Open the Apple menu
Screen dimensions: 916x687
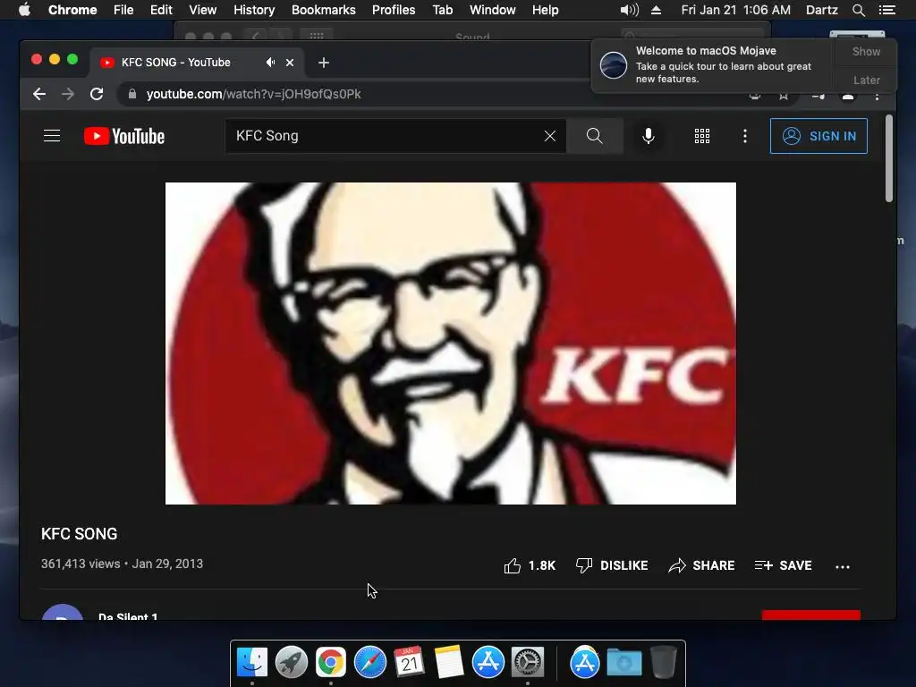24,10
